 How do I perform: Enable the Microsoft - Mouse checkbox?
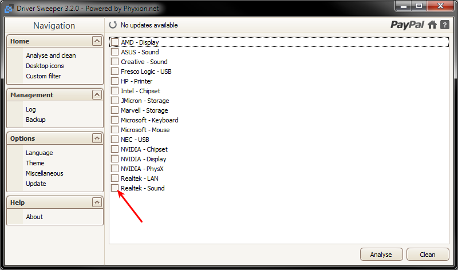(115, 130)
